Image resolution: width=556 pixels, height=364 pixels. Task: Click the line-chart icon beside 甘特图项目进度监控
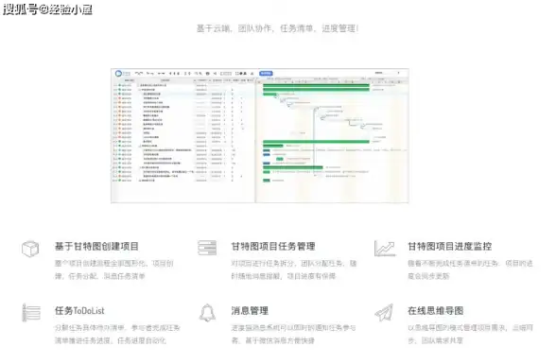[385, 248]
